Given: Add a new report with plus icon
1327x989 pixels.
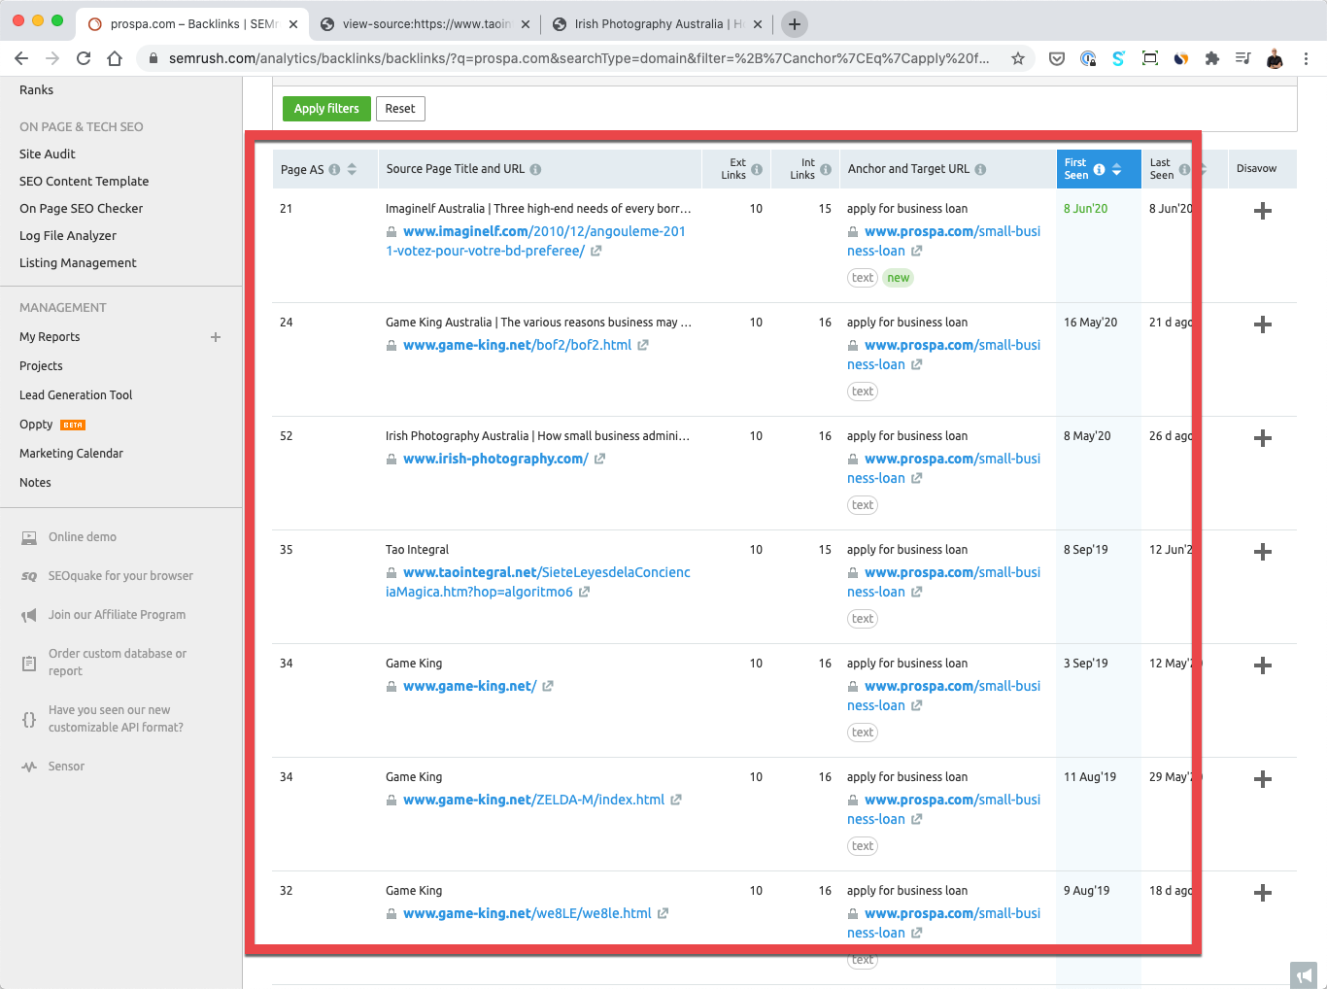Looking at the screenshot, I should (x=216, y=337).
